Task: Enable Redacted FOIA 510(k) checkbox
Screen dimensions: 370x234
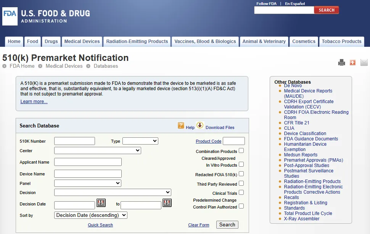Action: tap(241, 174)
